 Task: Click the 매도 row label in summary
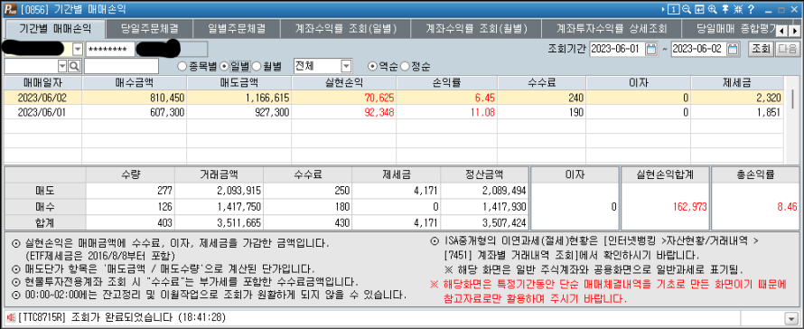point(46,191)
